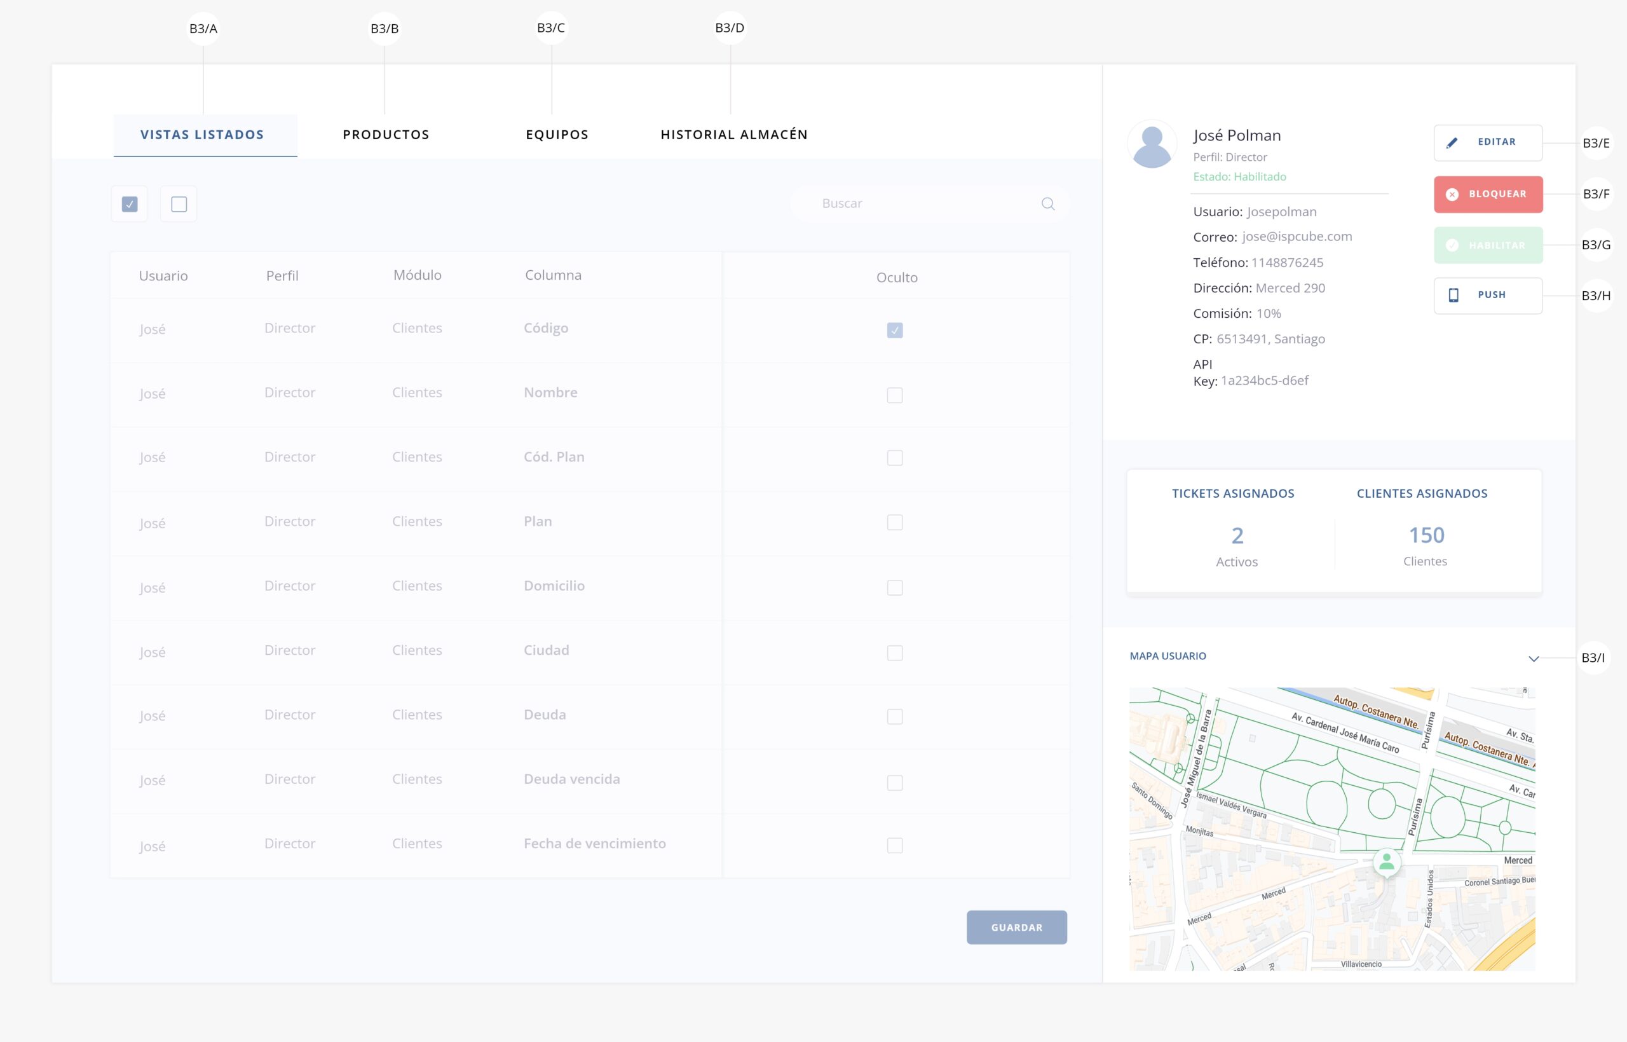Click the Bloquear button
This screenshot has width=1627, height=1042.
[1488, 194]
